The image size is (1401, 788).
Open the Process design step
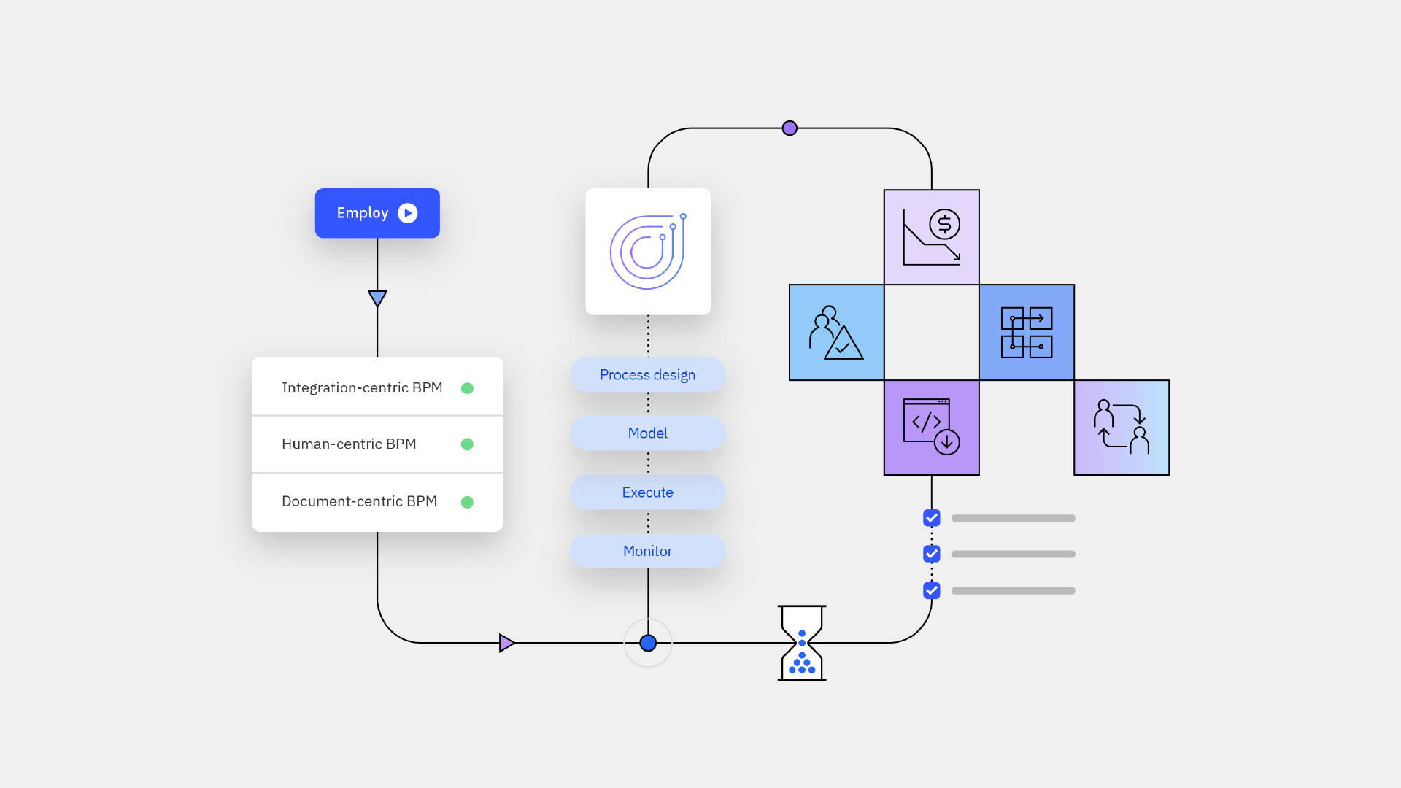(647, 374)
